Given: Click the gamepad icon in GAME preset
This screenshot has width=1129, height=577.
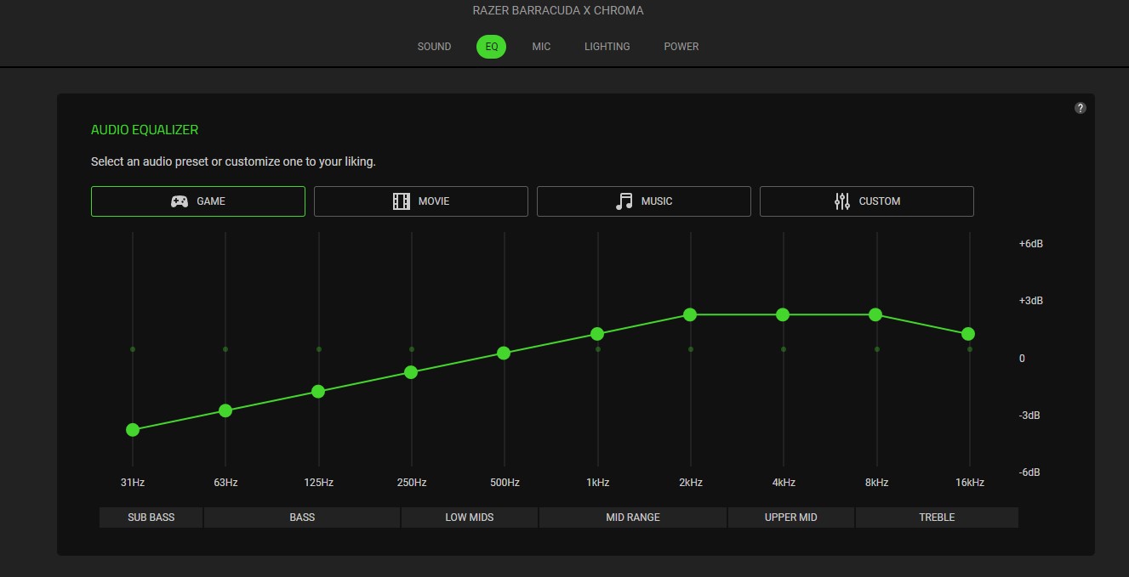Looking at the screenshot, I should point(180,201).
